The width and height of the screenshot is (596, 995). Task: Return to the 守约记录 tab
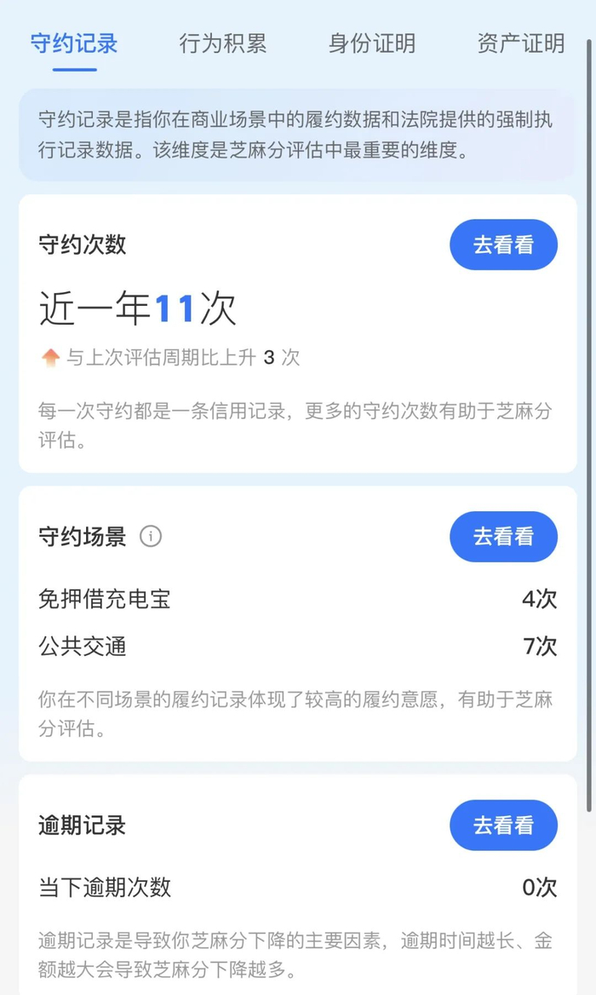(x=75, y=44)
